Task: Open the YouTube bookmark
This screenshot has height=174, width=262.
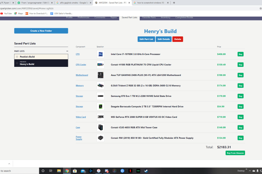Action: pyautogui.click(x=6, y=13)
